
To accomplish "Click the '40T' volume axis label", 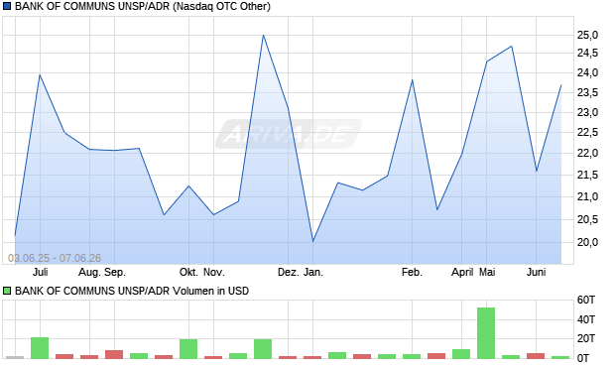I will pos(586,319).
